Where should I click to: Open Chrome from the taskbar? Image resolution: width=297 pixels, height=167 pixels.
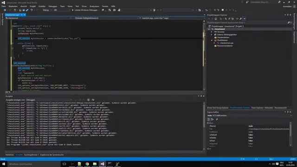[x=87, y=164]
